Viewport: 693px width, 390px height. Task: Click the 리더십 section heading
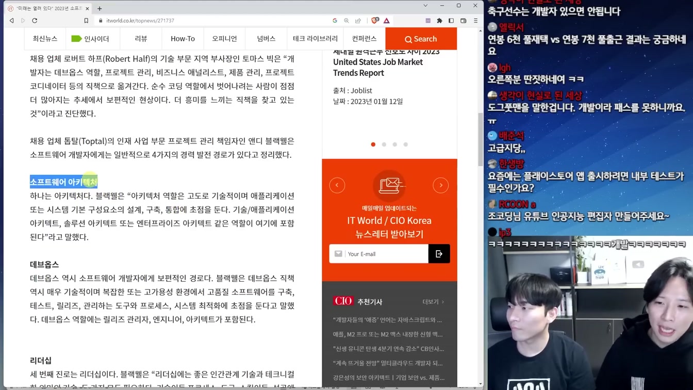click(x=41, y=361)
